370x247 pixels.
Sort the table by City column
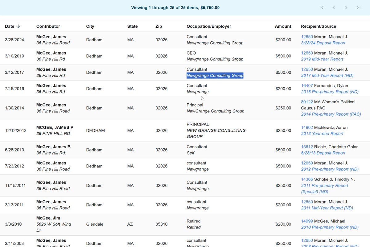tap(90, 26)
